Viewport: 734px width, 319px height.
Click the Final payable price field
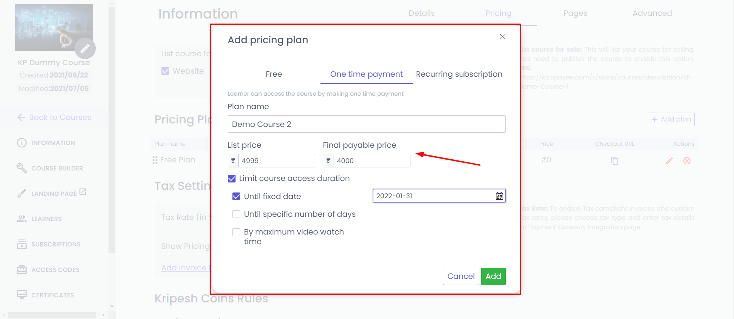point(371,160)
